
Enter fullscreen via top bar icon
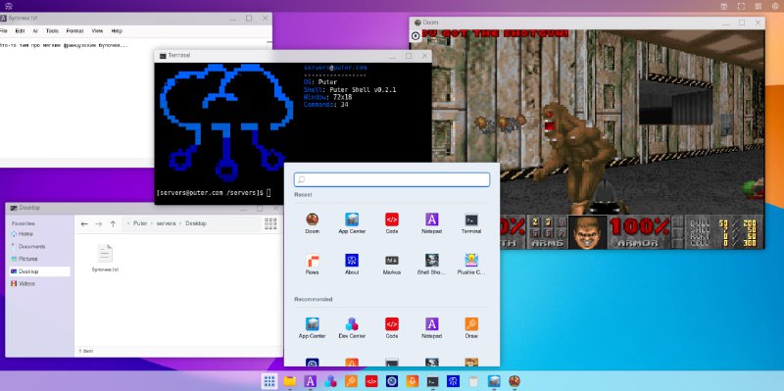(742, 6)
